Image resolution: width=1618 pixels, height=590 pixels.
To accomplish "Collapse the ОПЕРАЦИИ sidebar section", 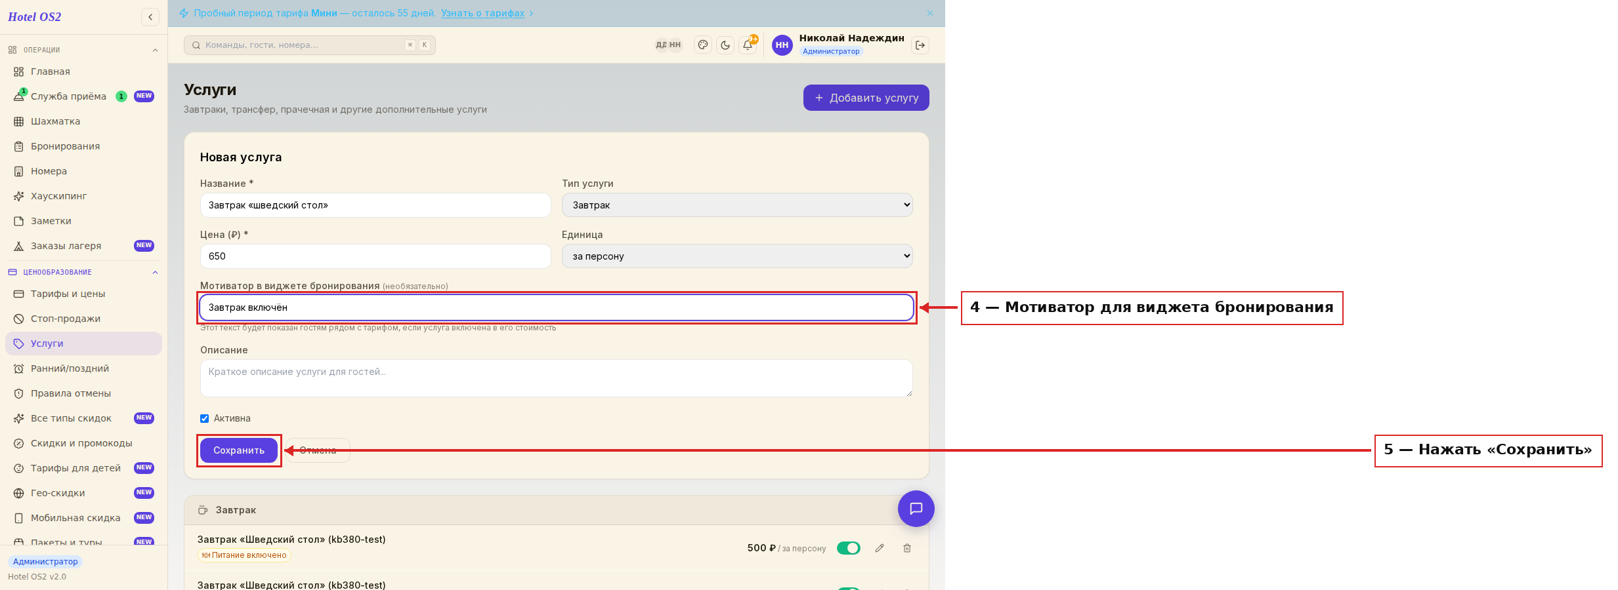I will coord(155,50).
